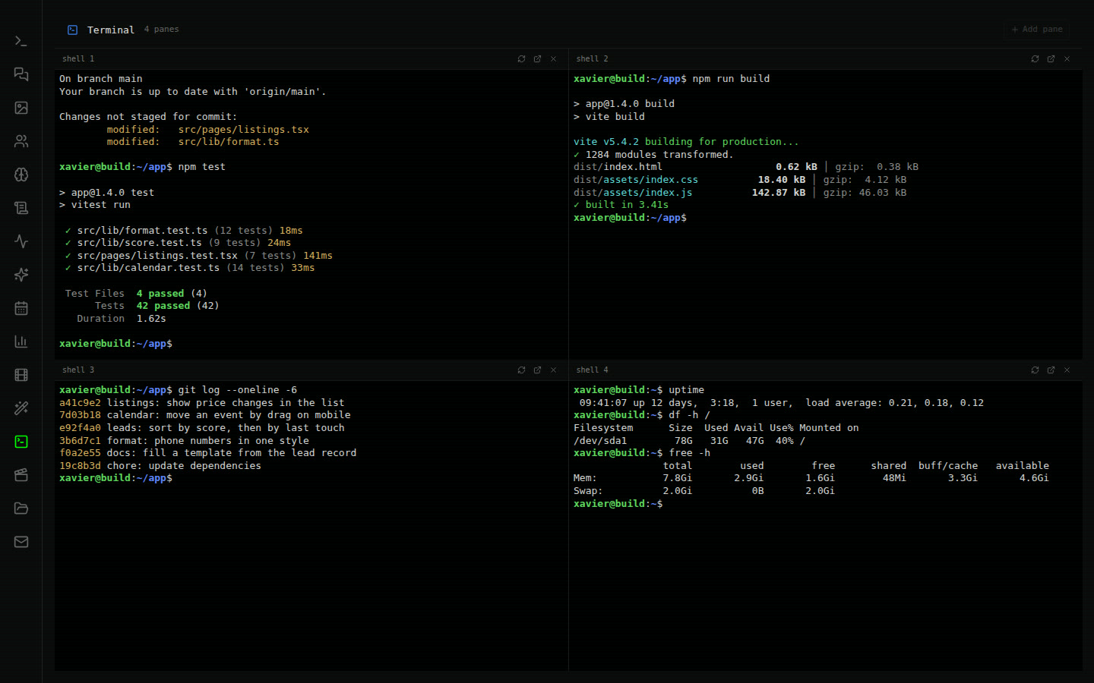Click the prompt below free -h output

pyautogui.click(x=618, y=504)
